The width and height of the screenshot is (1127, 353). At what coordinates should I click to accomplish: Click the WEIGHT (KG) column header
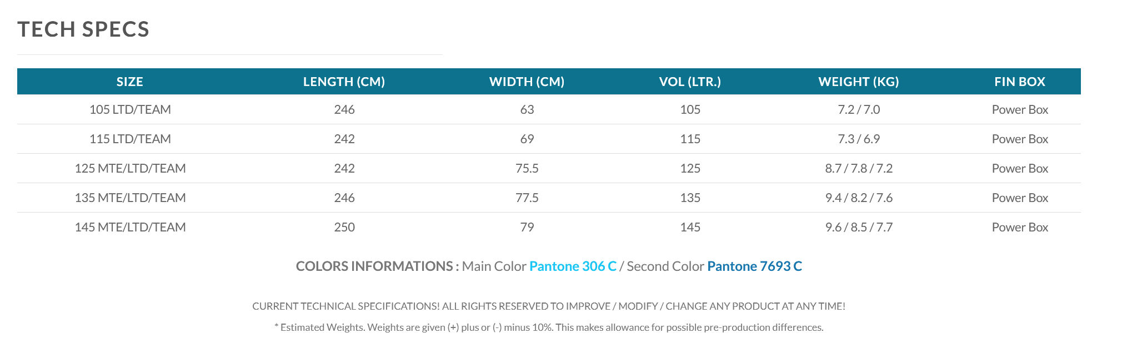point(859,82)
